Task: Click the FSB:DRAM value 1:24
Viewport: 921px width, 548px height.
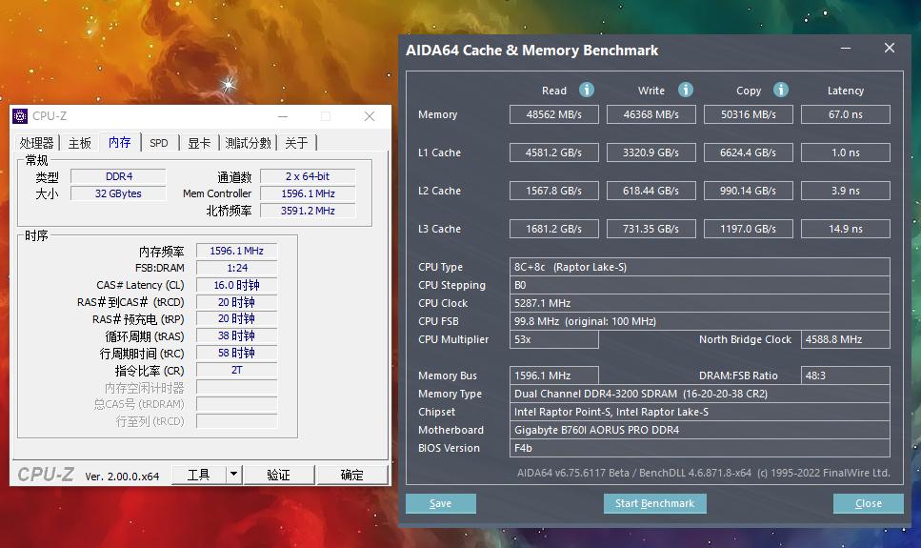Action: tap(237, 268)
